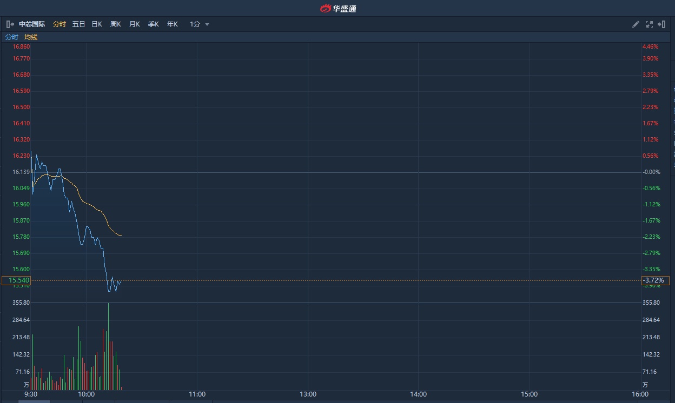This screenshot has height=403, width=675.
Task: Switch to the 周K chart tab
Action: [x=116, y=24]
